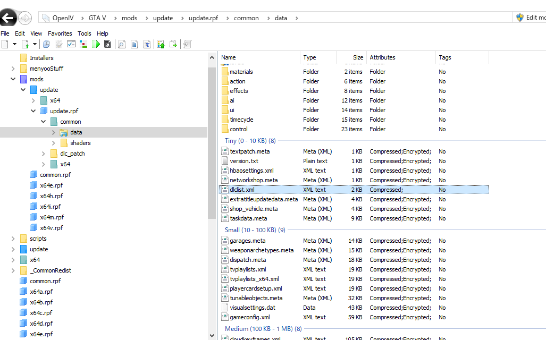Open the File menu
The height and width of the screenshot is (340, 546).
coord(5,33)
